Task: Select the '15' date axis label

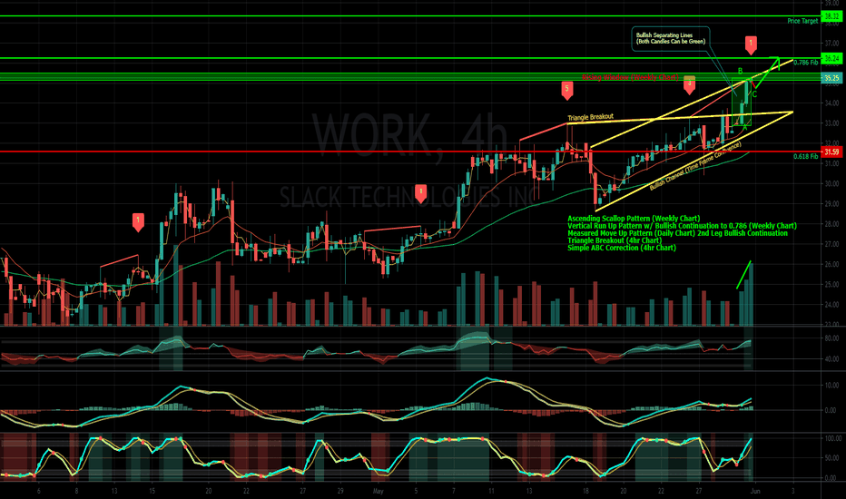Action: click(x=152, y=492)
